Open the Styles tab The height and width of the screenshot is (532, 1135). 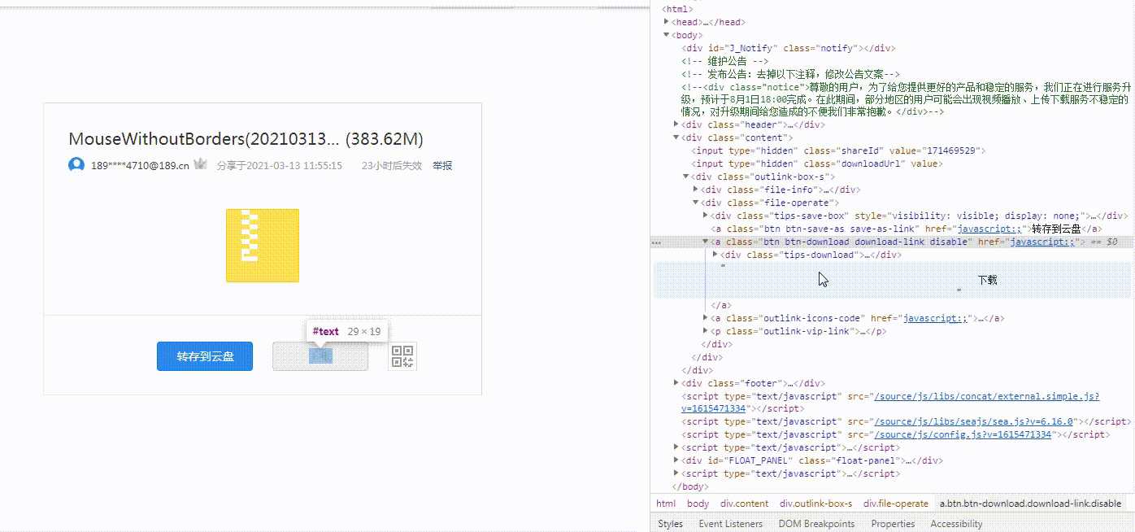click(x=670, y=524)
